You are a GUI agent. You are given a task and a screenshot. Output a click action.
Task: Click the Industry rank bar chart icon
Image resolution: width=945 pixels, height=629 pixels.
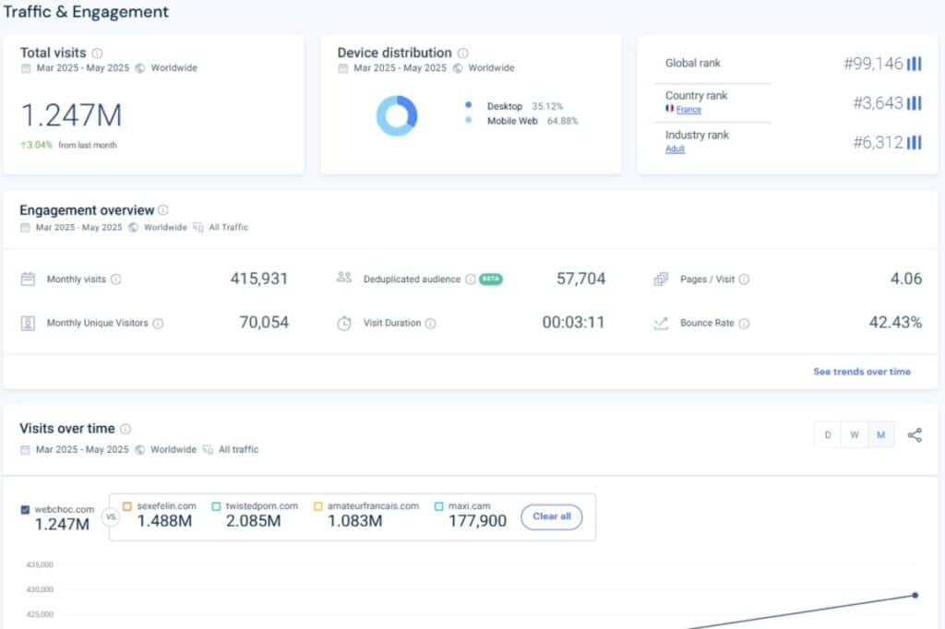(x=915, y=142)
